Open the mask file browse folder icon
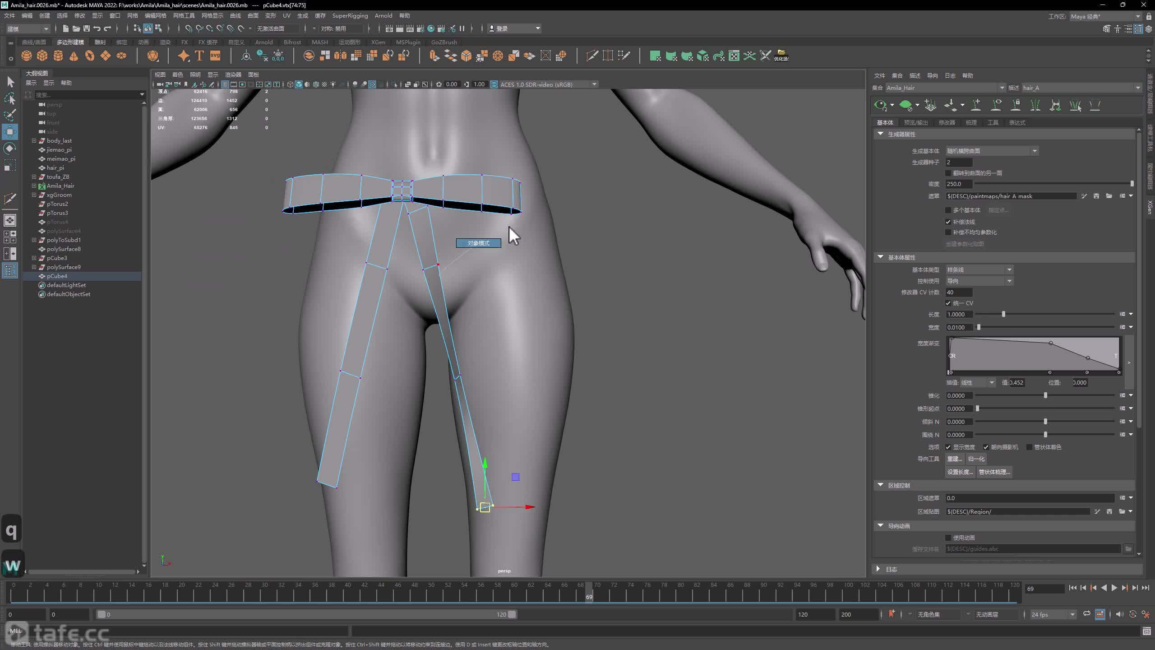Image resolution: width=1155 pixels, height=650 pixels. [1109, 196]
